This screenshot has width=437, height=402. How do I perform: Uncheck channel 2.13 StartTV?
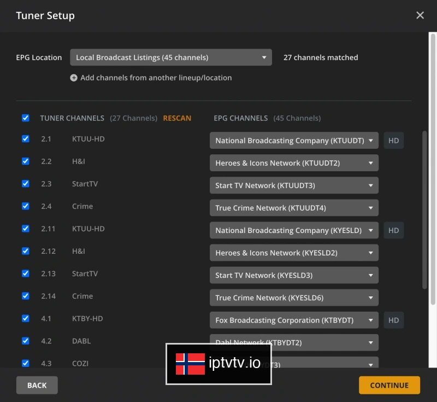point(25,273)
